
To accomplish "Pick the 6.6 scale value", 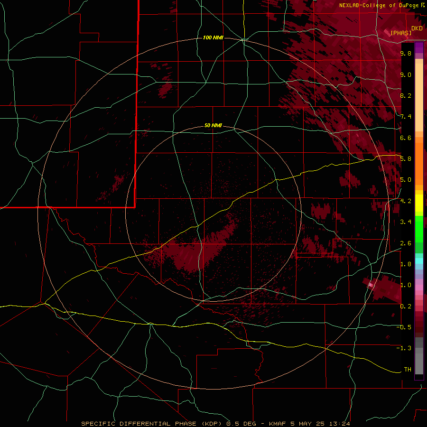I will (406, 138).
